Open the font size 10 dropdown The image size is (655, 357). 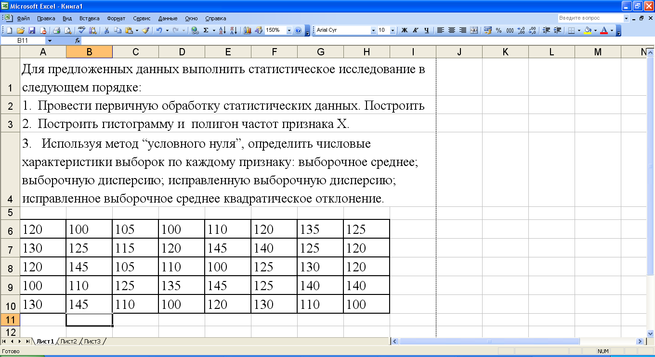pyautogui.click(x=393, y=30)
